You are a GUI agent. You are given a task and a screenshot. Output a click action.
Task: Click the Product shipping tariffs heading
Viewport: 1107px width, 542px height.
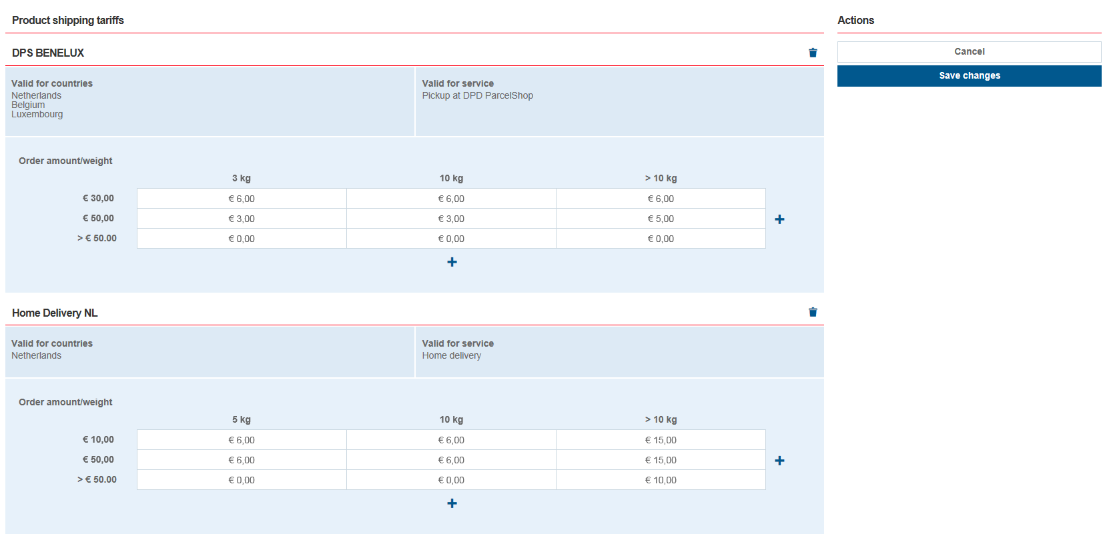68,20
